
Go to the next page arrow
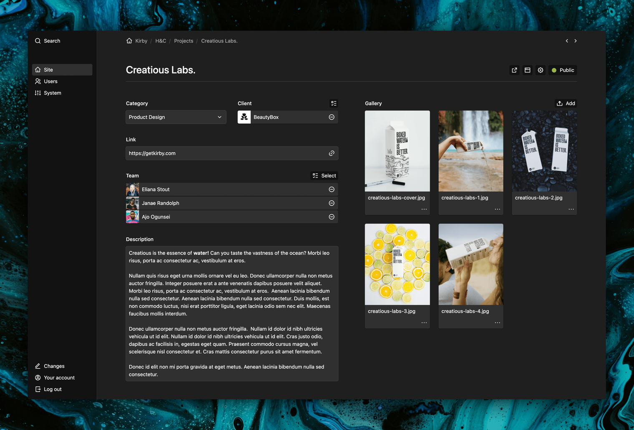click(576, 41)
